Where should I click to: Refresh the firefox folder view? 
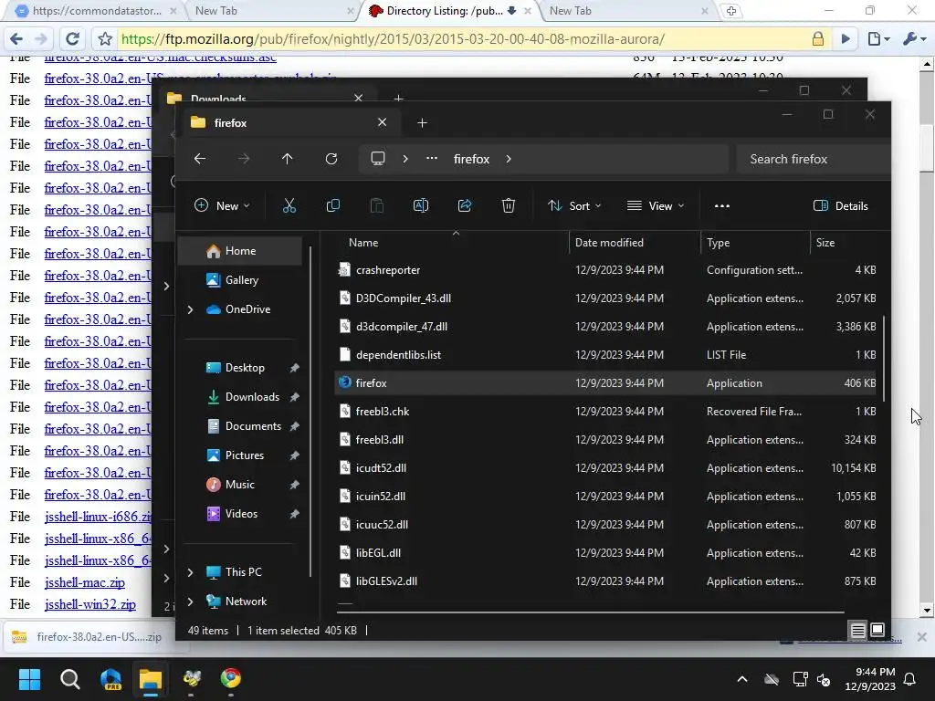click(x=331, y=159)
